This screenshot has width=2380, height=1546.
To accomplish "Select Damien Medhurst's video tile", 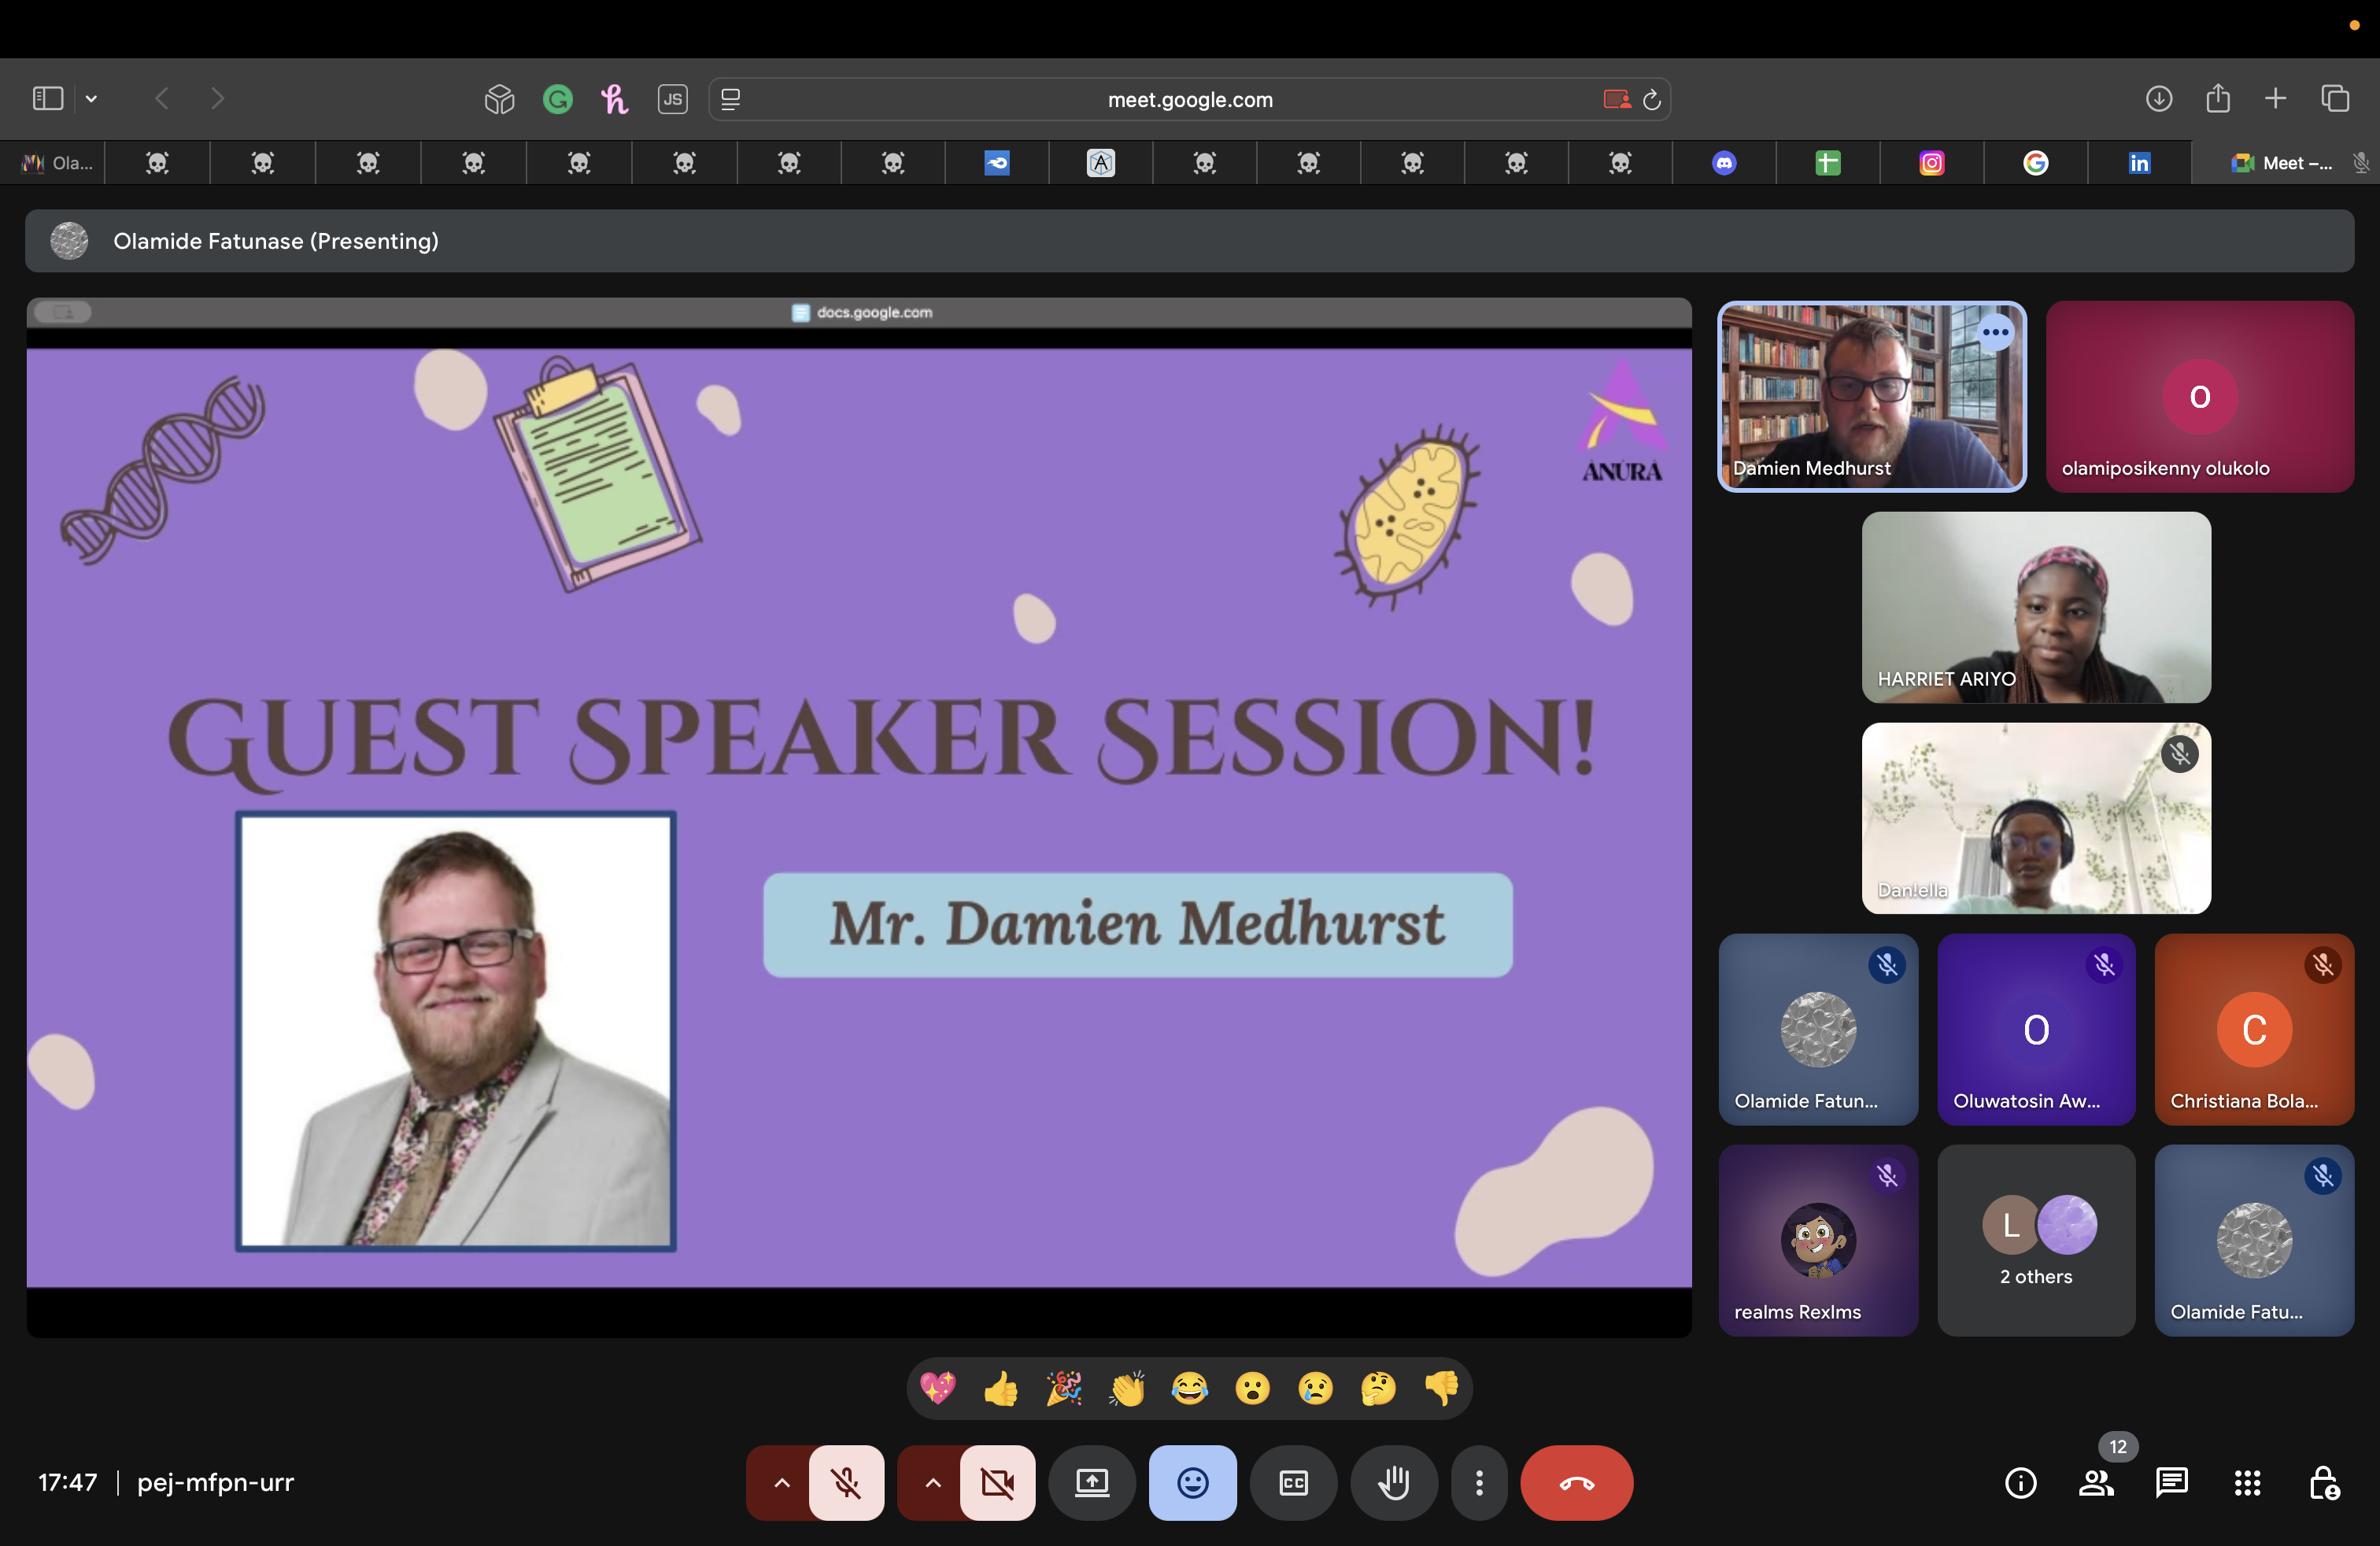I will (x=1871, y=396).
